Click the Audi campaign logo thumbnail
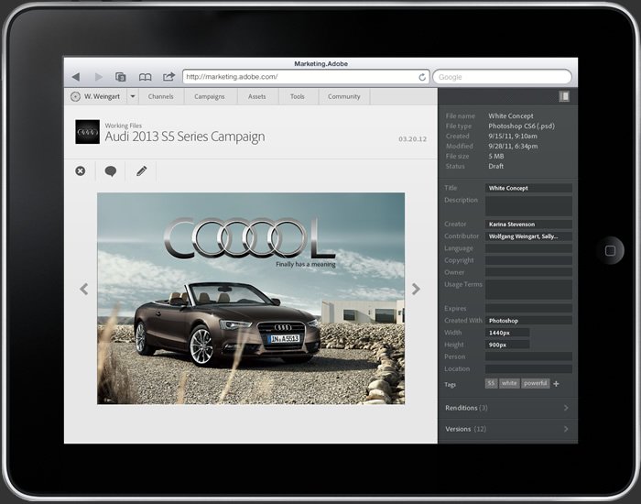This screenshot has width=641, height=504. click(88, 132)
